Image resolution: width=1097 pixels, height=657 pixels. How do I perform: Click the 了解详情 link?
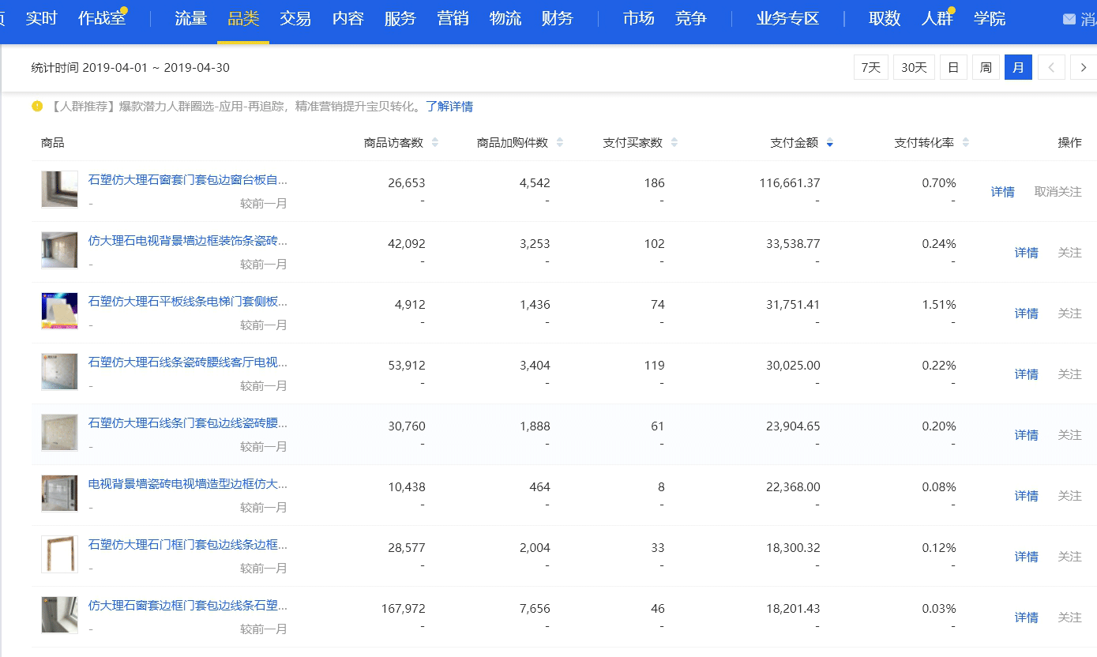click(x=449, y=107)
